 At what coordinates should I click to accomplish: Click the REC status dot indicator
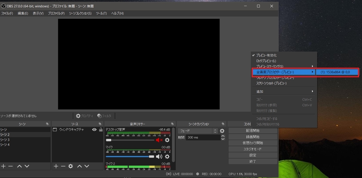[x=198, y=174]
